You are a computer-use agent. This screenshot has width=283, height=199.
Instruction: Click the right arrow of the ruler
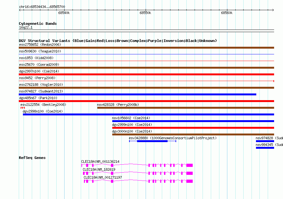pyautogui.click(x=273, y=10)
